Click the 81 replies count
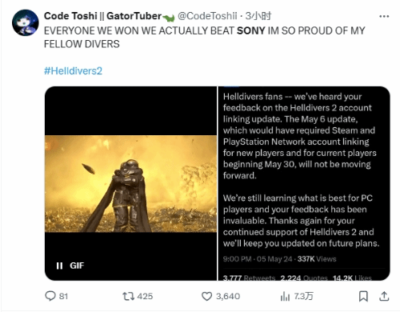Viewport: 400px width, 312px height. [63, 296]
